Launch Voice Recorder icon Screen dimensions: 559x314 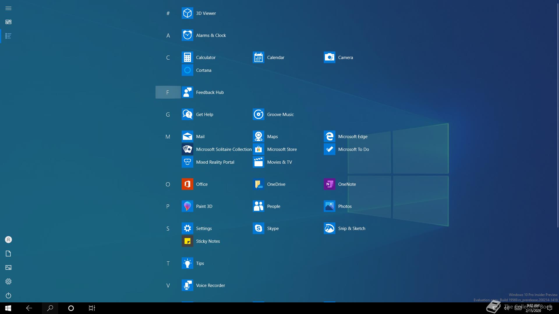click(187, 285)
